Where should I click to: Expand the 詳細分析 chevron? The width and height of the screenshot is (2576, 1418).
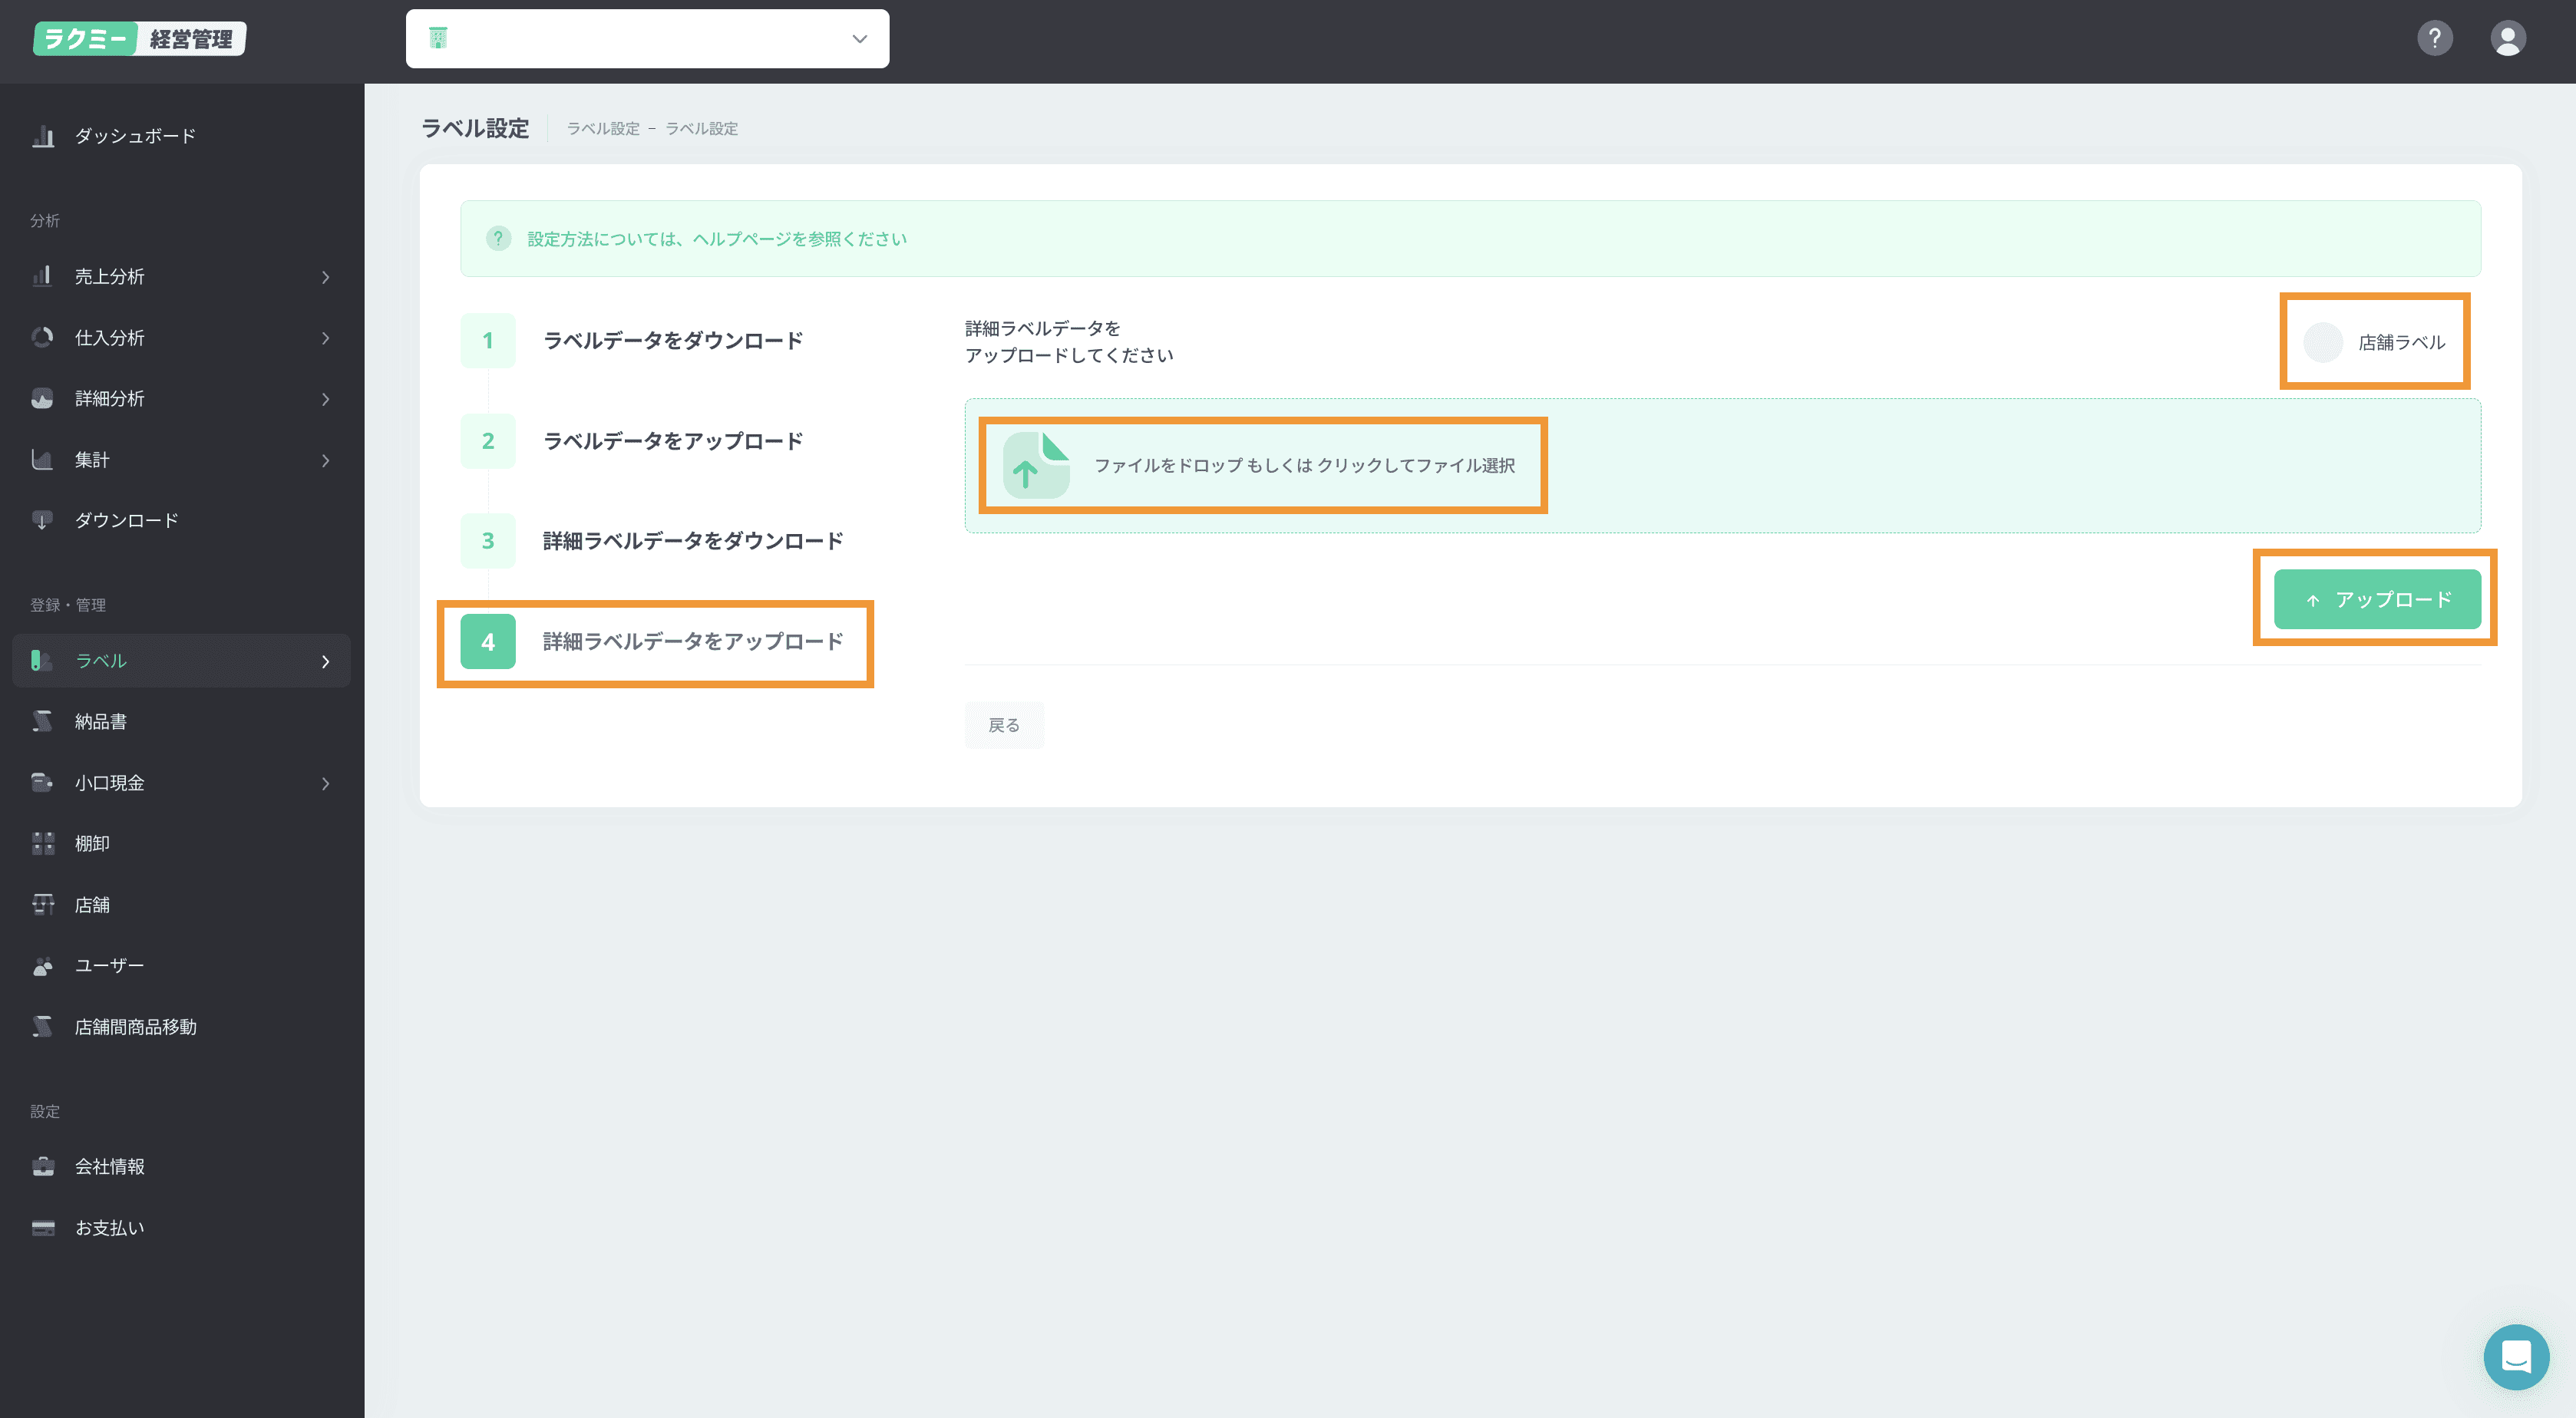point(325,399)
